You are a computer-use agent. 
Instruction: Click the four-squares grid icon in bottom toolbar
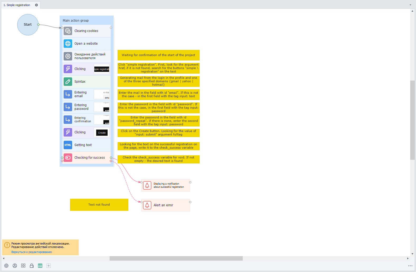[23, 266]
